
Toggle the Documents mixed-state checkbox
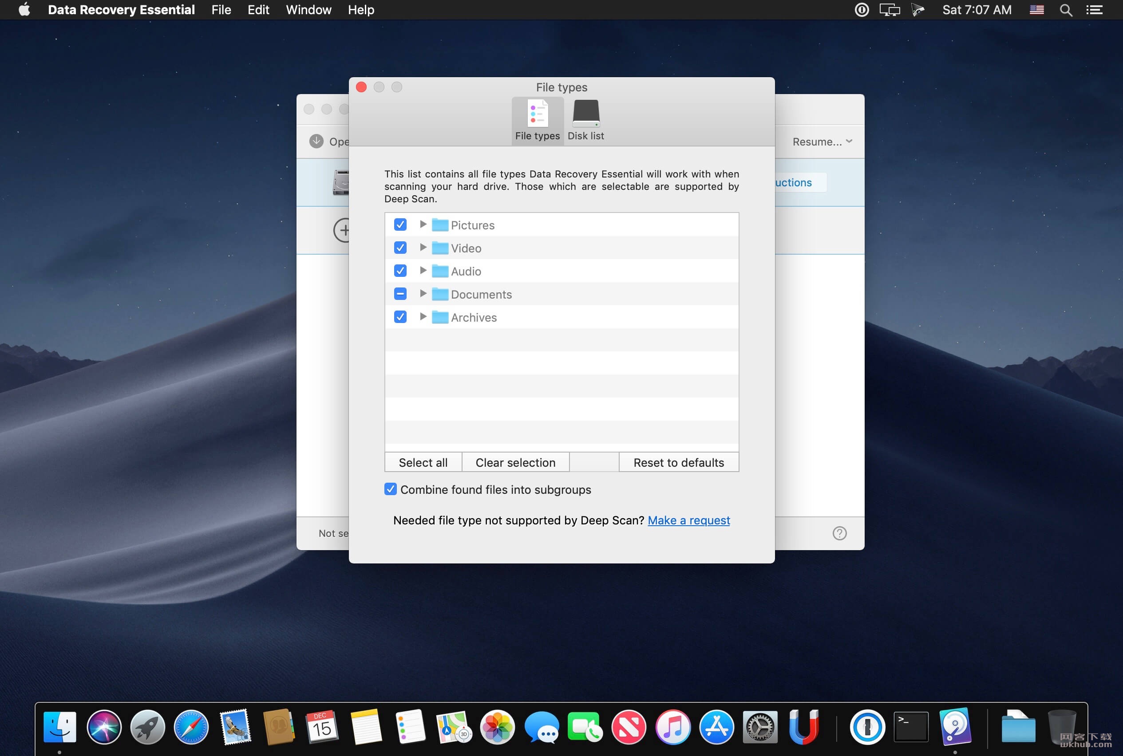click(x=400, y=294)
